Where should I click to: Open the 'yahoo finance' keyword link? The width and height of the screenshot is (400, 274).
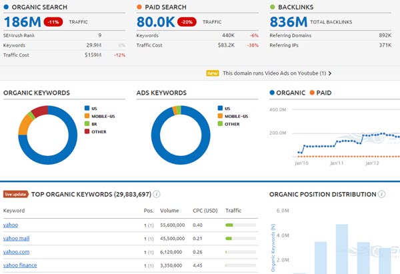tap(20, 265)
